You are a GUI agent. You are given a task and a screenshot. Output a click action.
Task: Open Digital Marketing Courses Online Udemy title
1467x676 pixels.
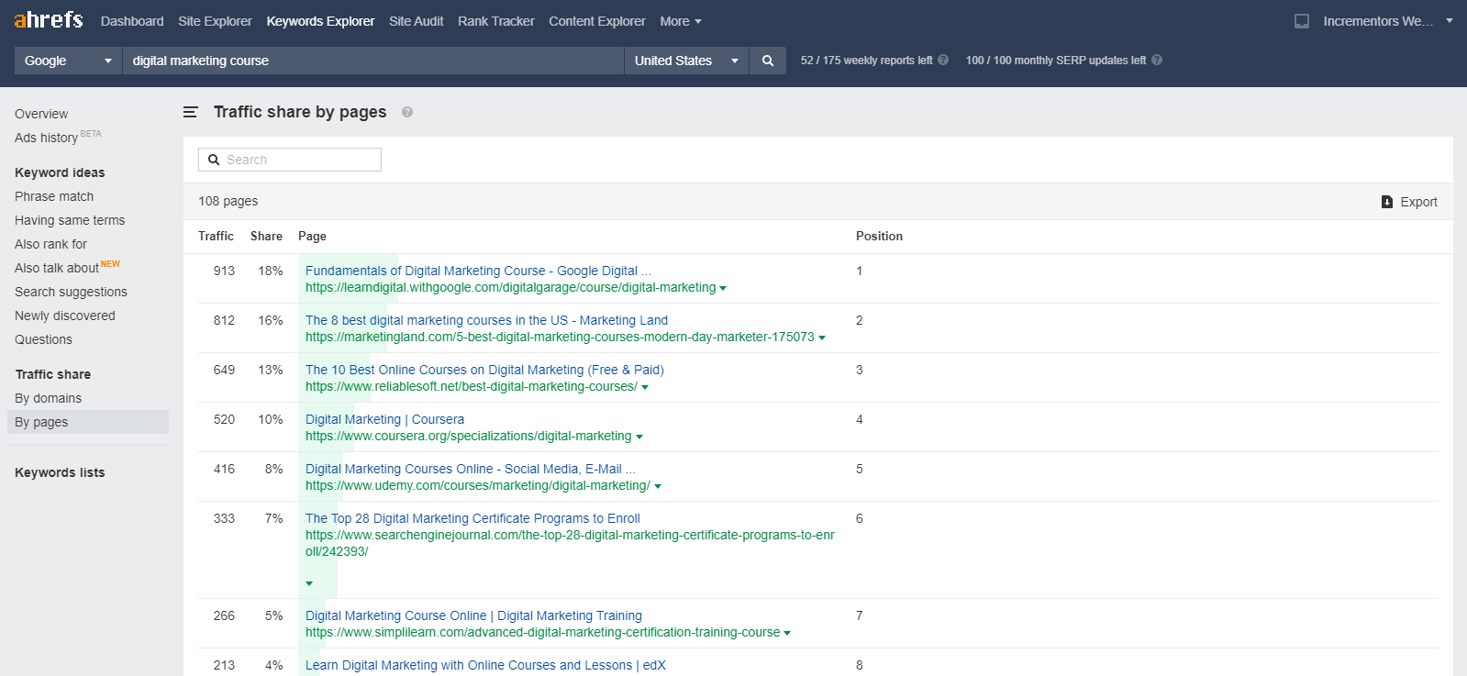[x=470, y=469]
